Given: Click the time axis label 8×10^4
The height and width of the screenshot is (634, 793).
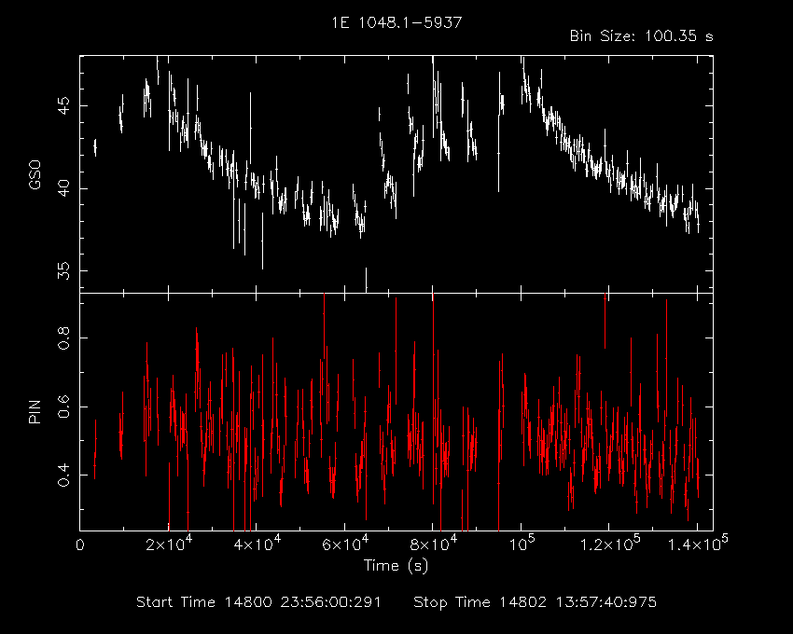Looking at the screenshot, I should point(434,543).
